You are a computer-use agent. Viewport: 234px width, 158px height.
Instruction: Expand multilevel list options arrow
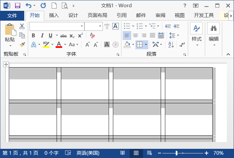158,26
